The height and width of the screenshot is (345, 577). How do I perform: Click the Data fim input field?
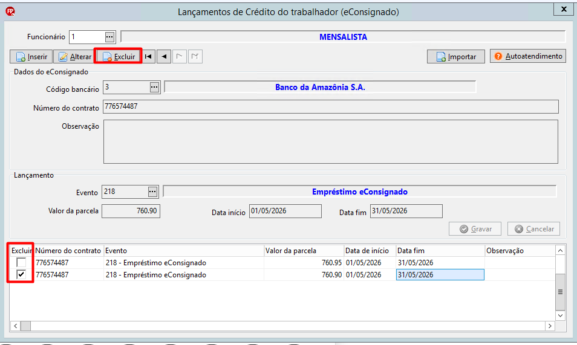(406, 211)
